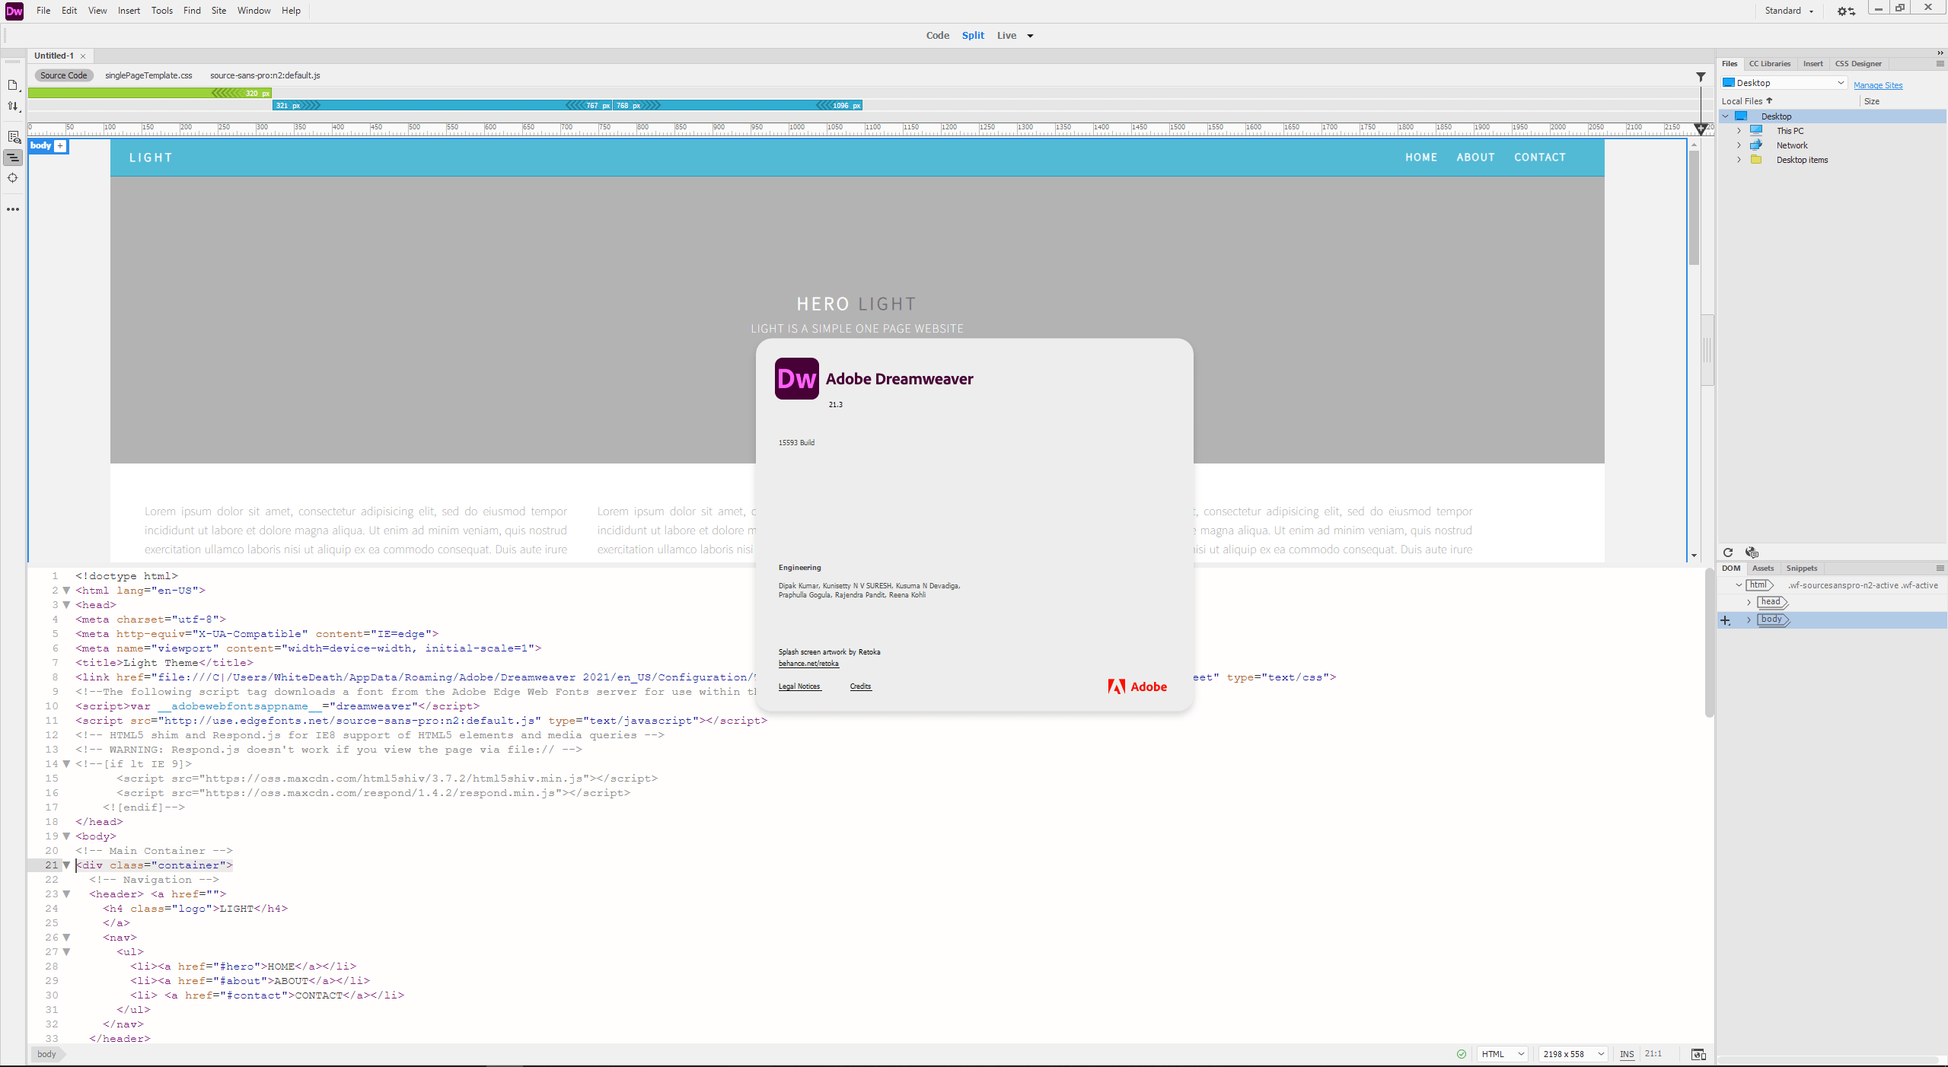Open Live View Options icon in left toolbar

coord(13,137)
